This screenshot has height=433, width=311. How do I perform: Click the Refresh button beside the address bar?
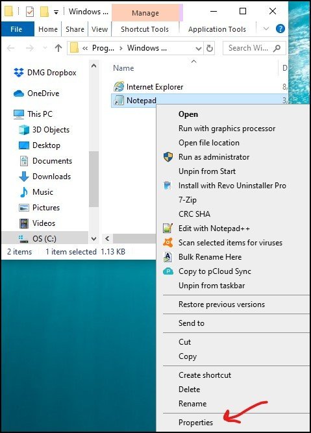(x=210, y=48)
